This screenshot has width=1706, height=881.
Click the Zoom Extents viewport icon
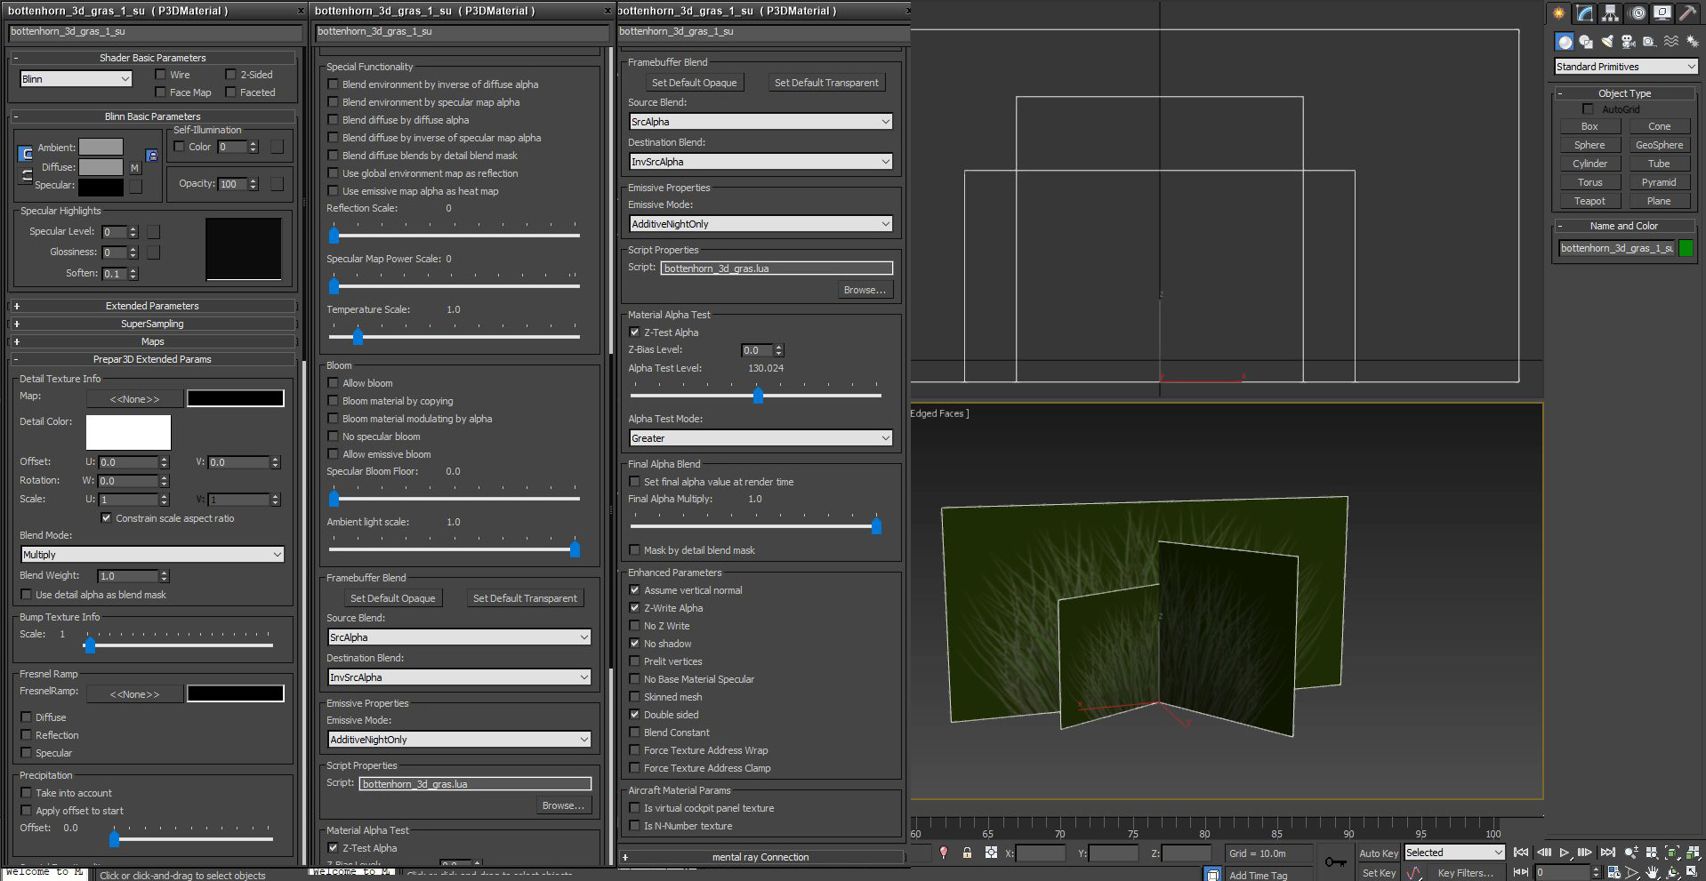click(1672, 853)
